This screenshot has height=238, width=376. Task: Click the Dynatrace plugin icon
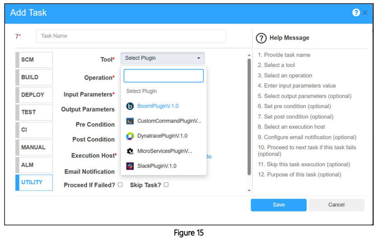(x=130, y=136)
